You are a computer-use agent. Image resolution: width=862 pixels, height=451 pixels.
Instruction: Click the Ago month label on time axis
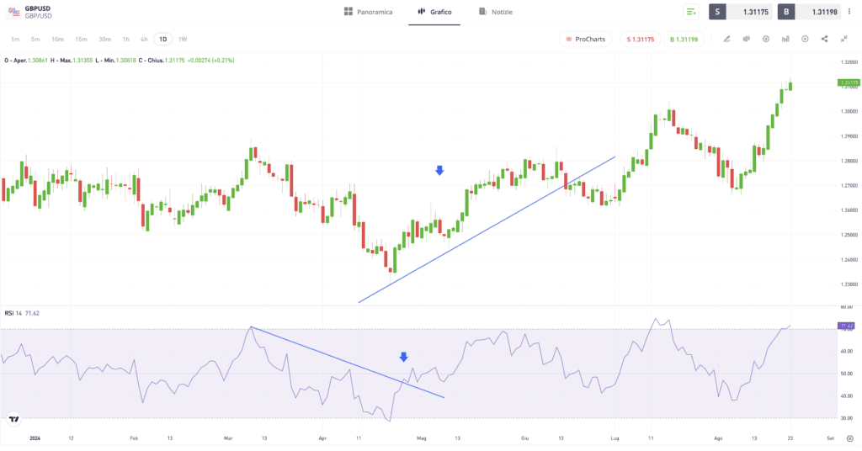click(718, 438)
